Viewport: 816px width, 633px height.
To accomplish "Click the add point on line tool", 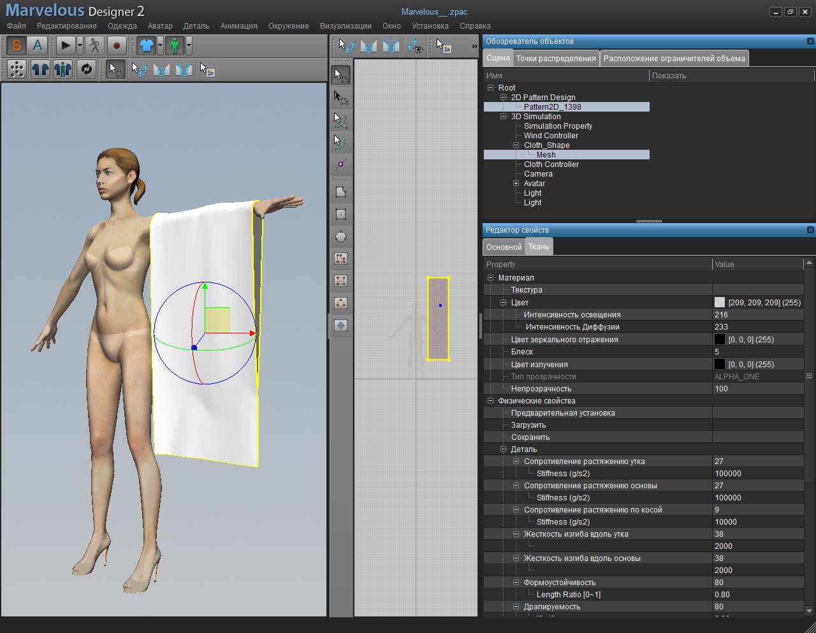I will click(x=341, y=164).
